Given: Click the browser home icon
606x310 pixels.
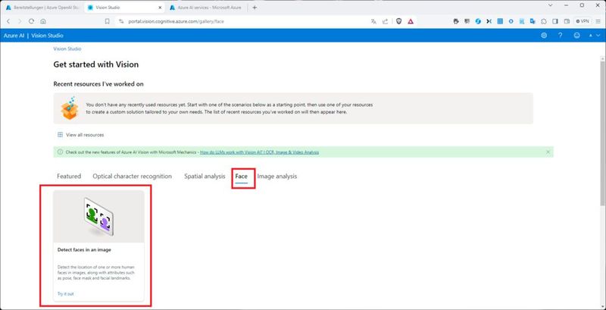Looking at the screenshot, I should click(43, 21).
